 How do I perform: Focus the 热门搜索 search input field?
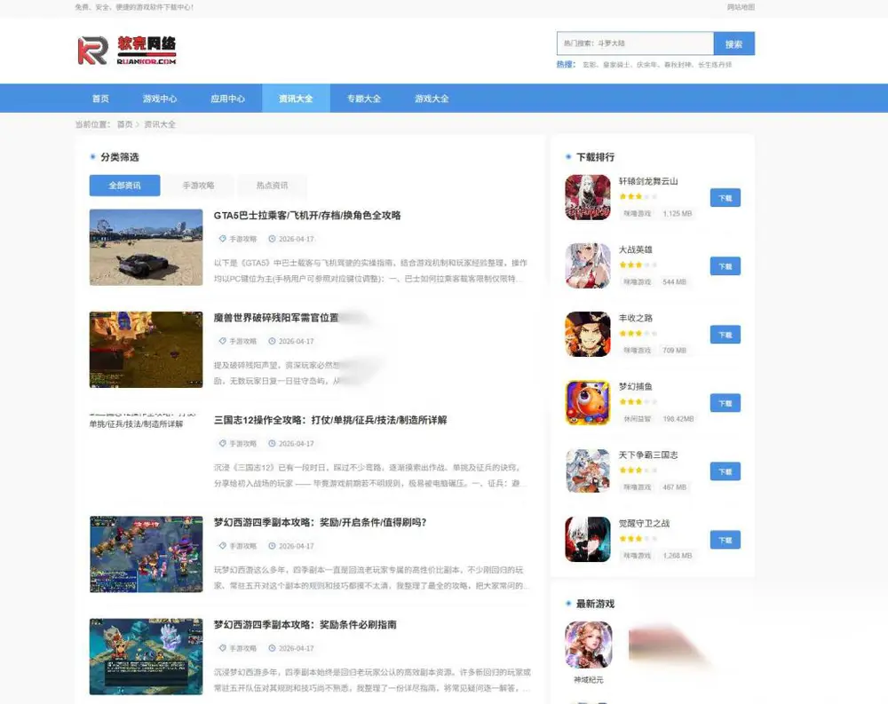tap(635, 44)
